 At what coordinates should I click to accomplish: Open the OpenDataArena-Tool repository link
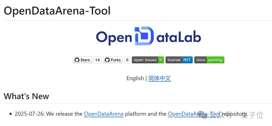coord(194,114)
